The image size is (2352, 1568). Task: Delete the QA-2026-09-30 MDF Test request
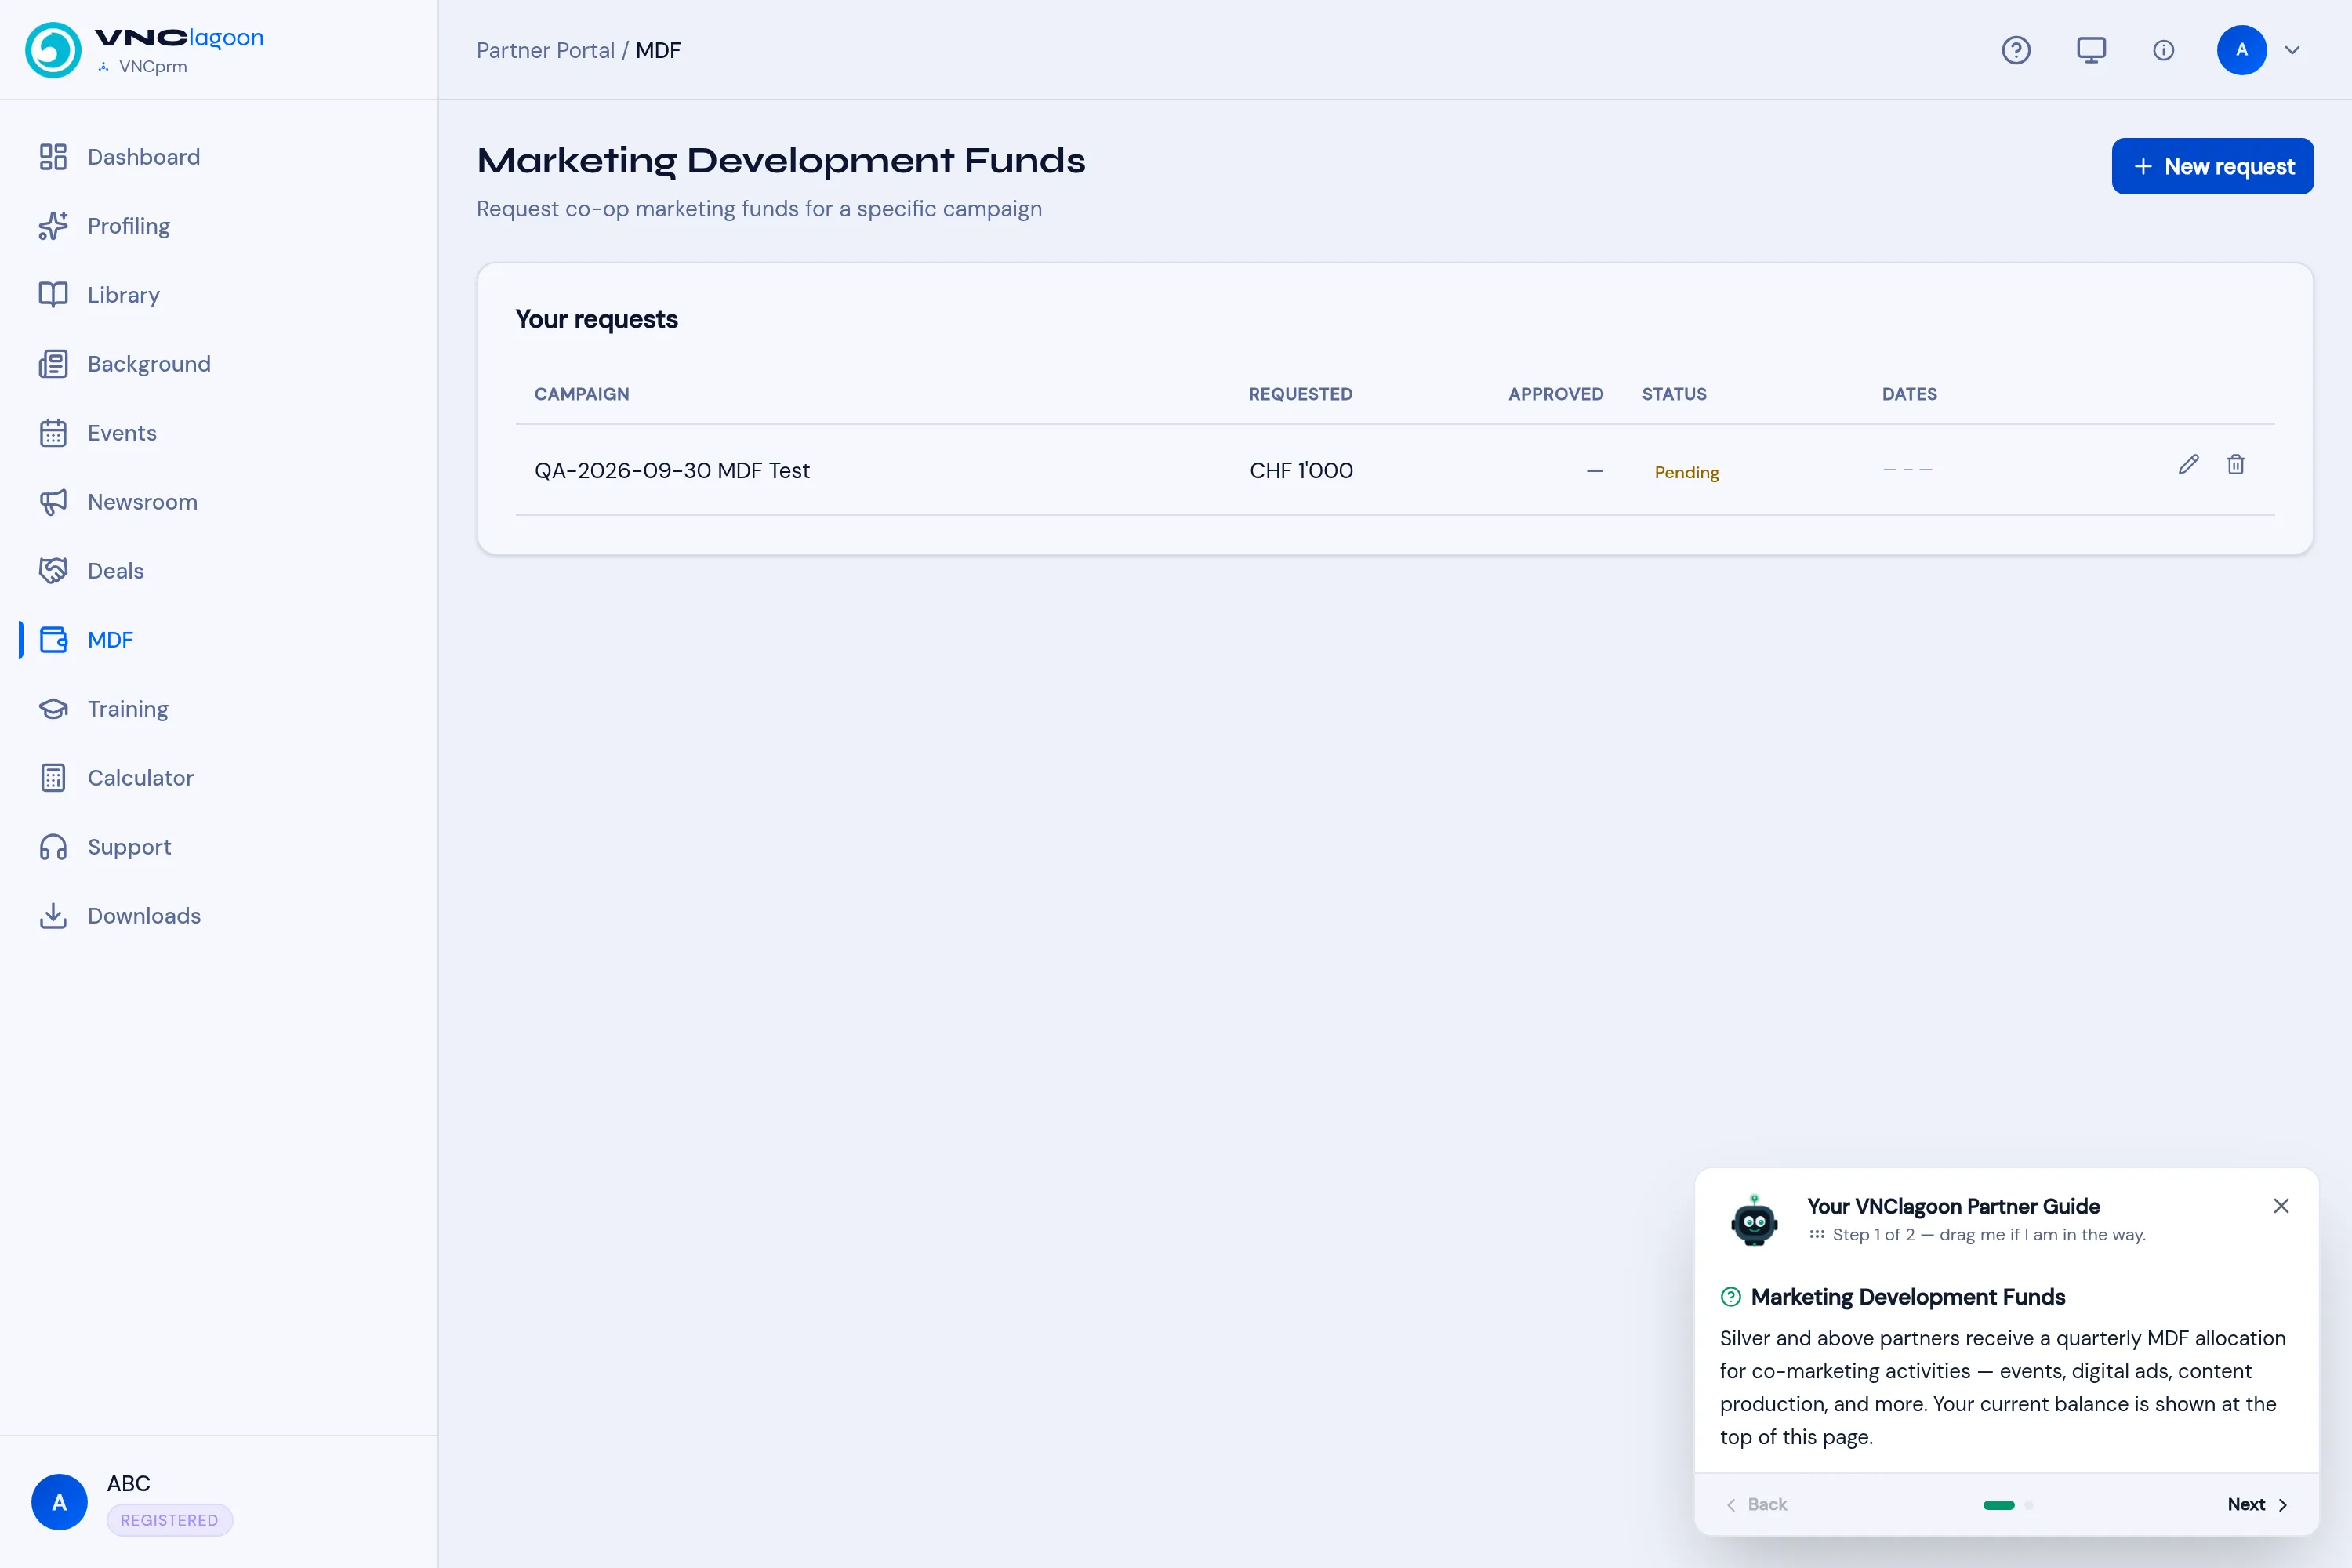point(2236,464)
